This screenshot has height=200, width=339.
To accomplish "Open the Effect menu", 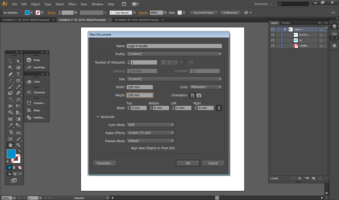I will (72, 4).
